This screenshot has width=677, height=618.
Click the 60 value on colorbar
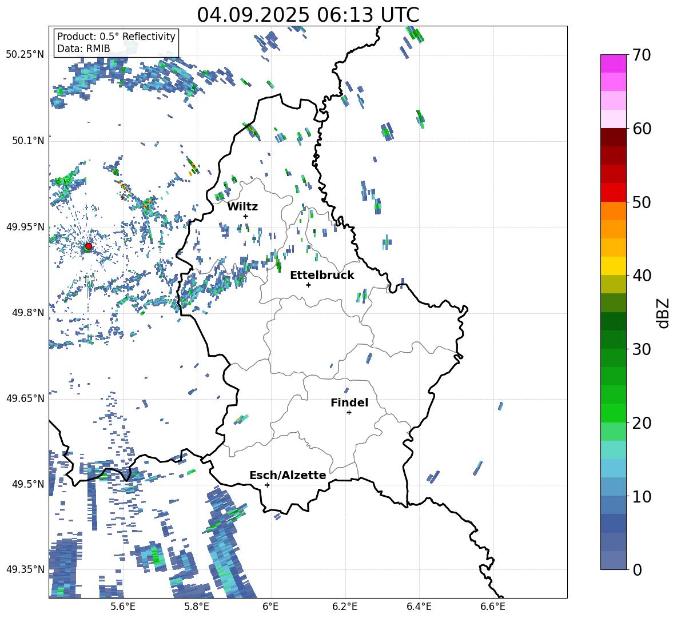[x=642, y=129]
